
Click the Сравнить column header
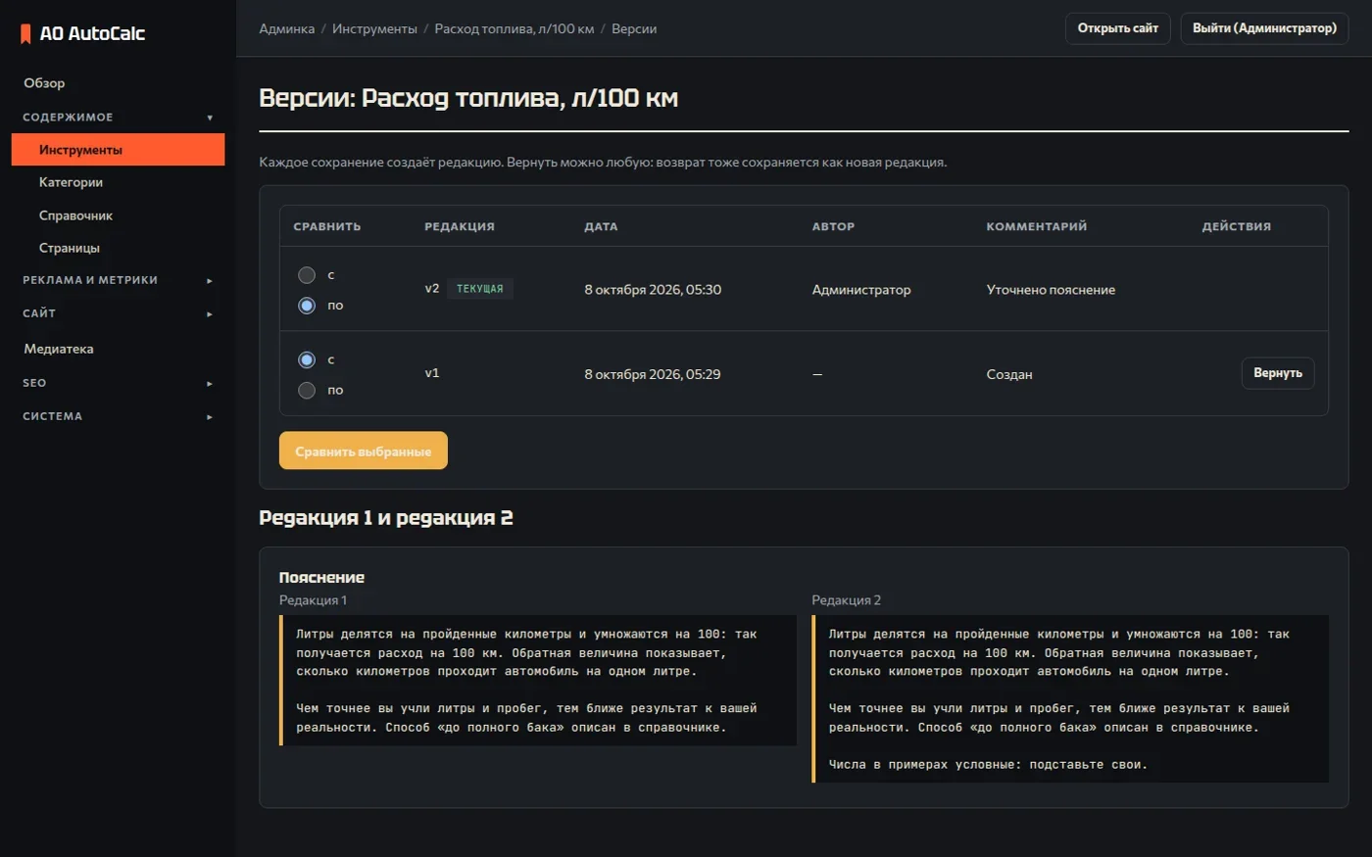point(327,226)
